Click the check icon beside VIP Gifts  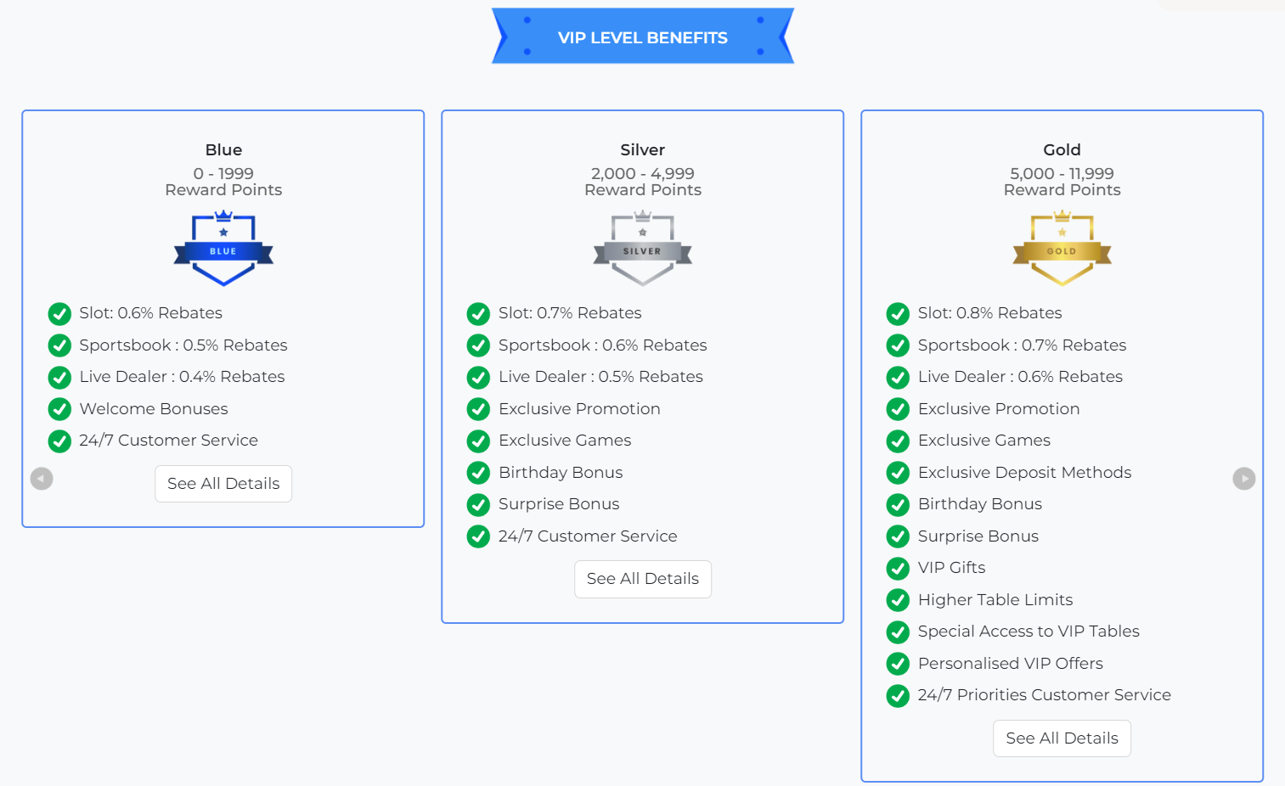click(898, 569)
